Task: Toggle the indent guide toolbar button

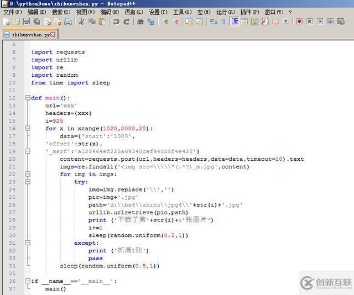Action: coord(234,22)
